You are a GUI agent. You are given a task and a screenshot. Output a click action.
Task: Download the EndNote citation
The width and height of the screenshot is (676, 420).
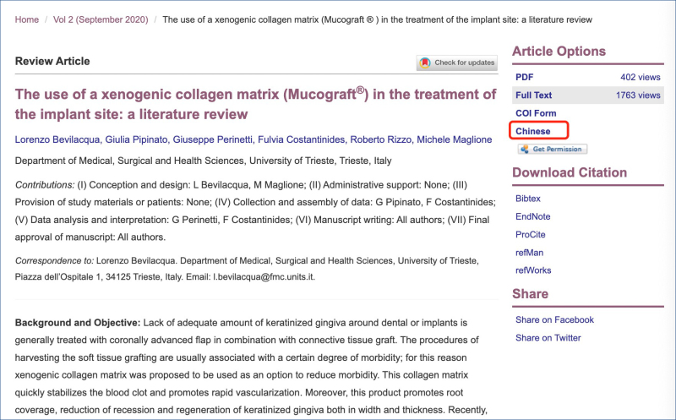tap(533, 217)
